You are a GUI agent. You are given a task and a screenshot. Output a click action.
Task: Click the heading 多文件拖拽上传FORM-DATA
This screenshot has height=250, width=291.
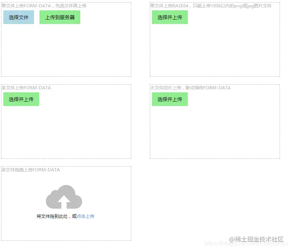[31, 170]
